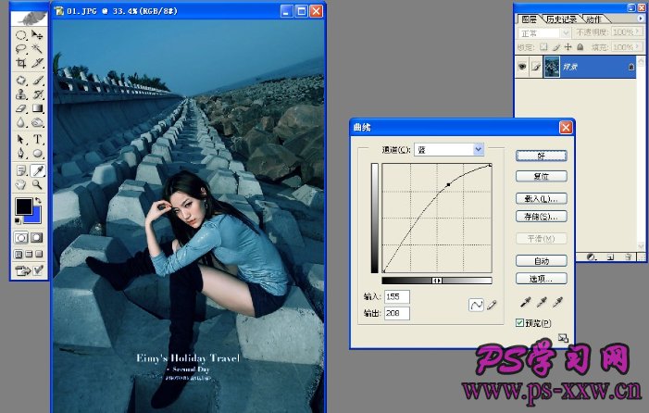Select the Lasso tool
This screenshot has width=649, height=413.
(x=21, y=49)
